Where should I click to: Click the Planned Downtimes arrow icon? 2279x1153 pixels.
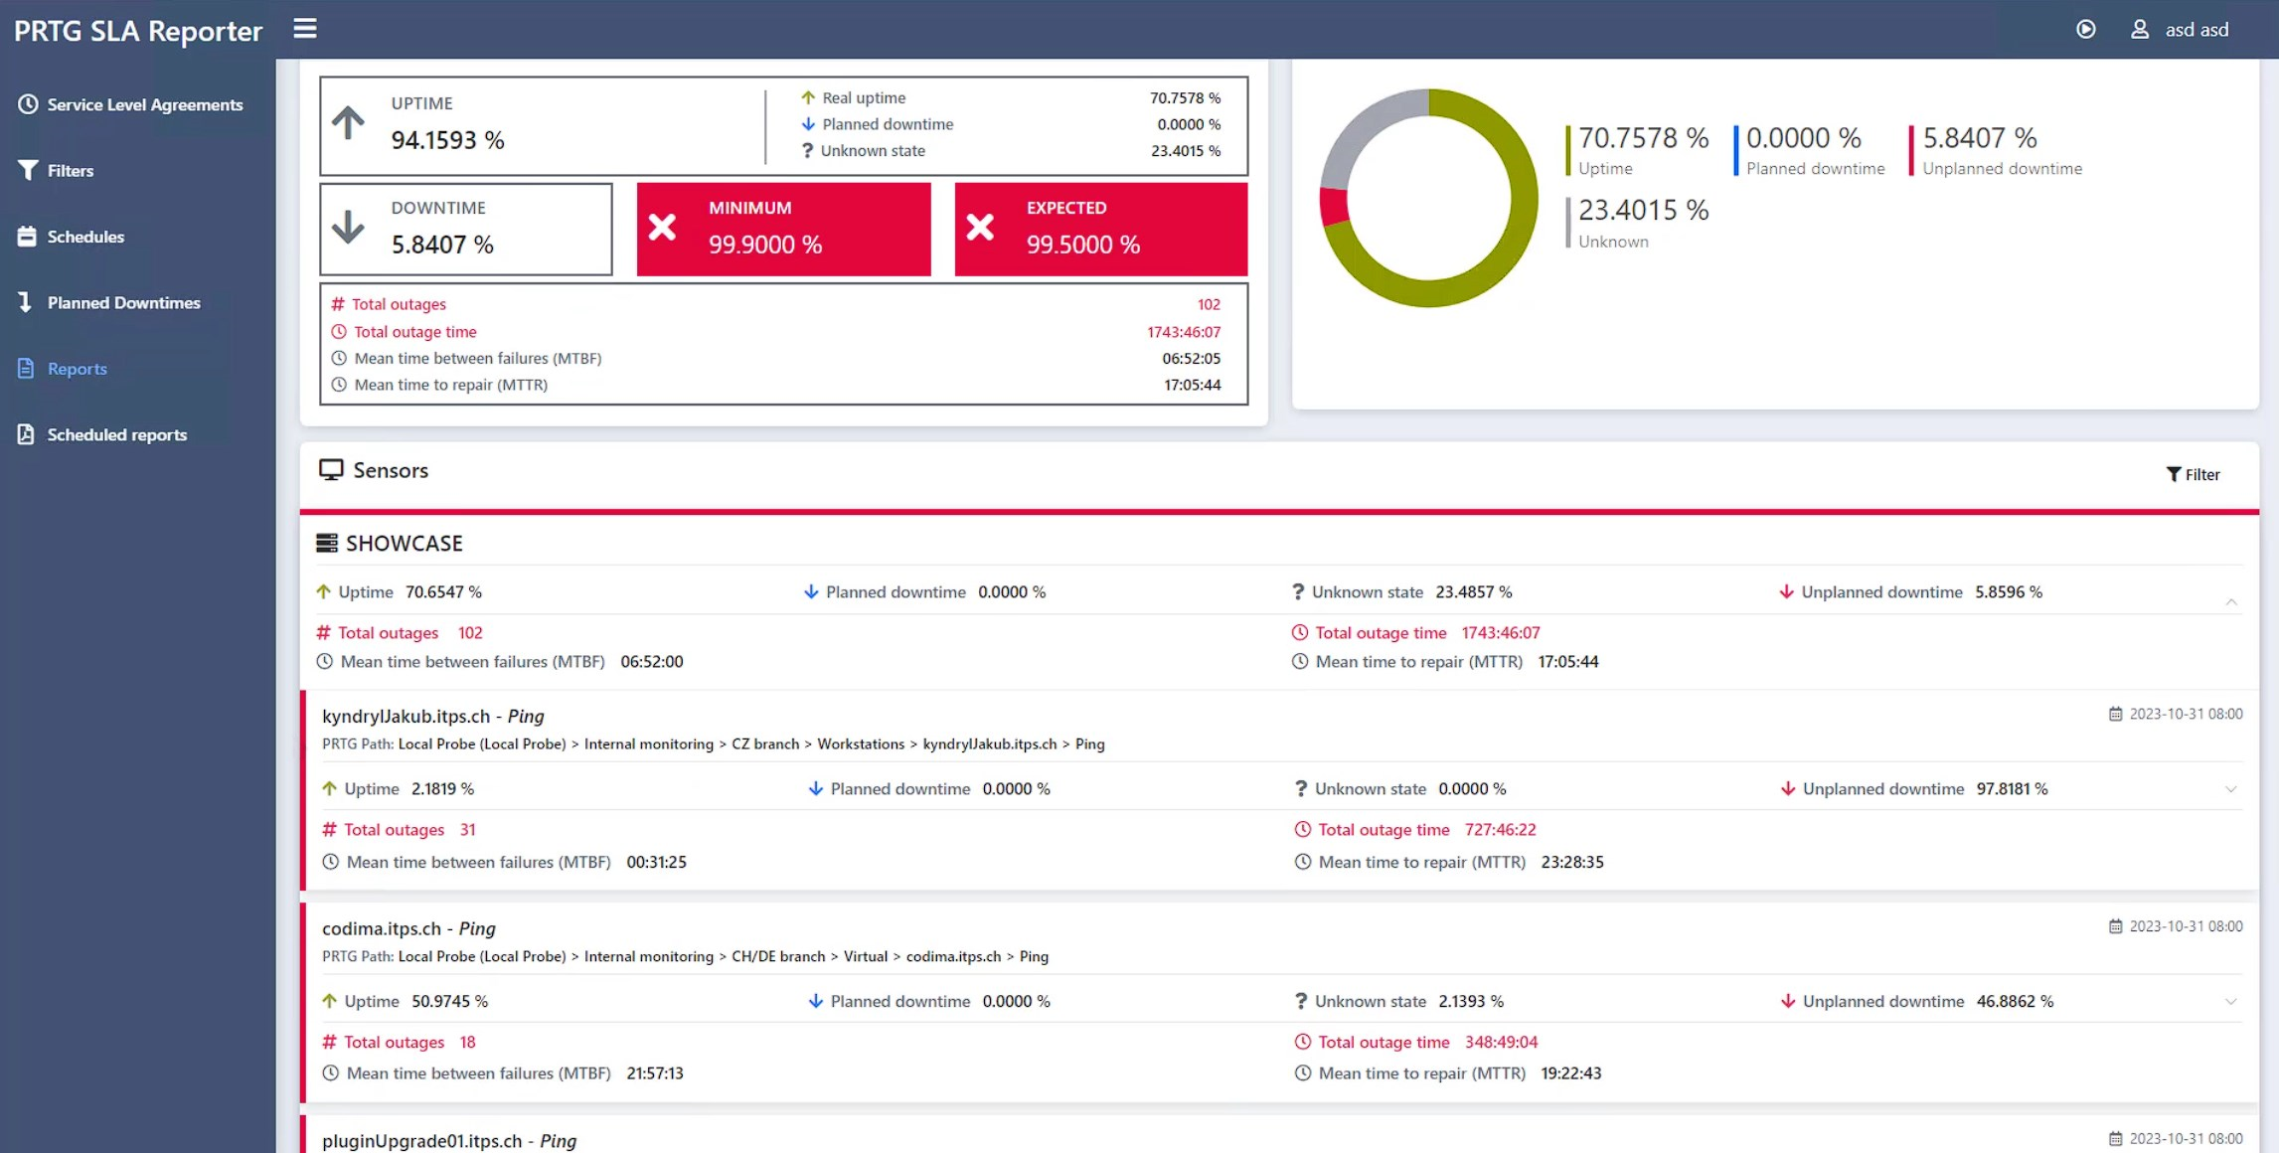26,302
